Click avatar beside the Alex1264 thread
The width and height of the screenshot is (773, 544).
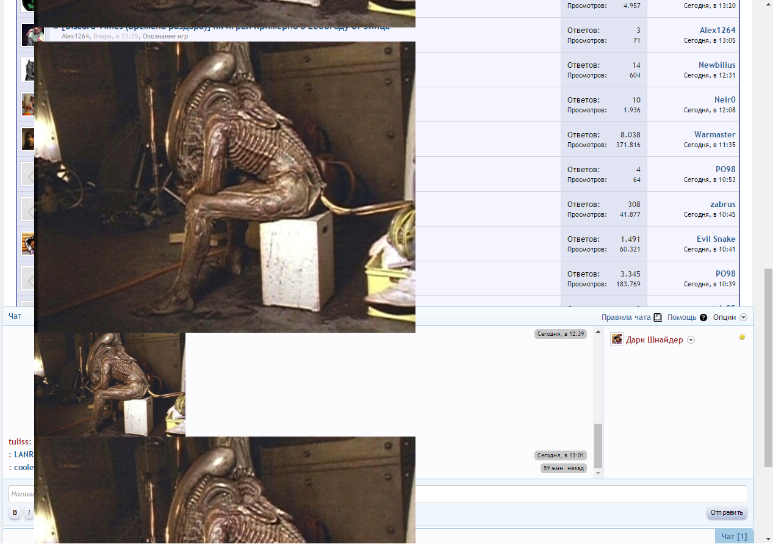tap(27, 35)
